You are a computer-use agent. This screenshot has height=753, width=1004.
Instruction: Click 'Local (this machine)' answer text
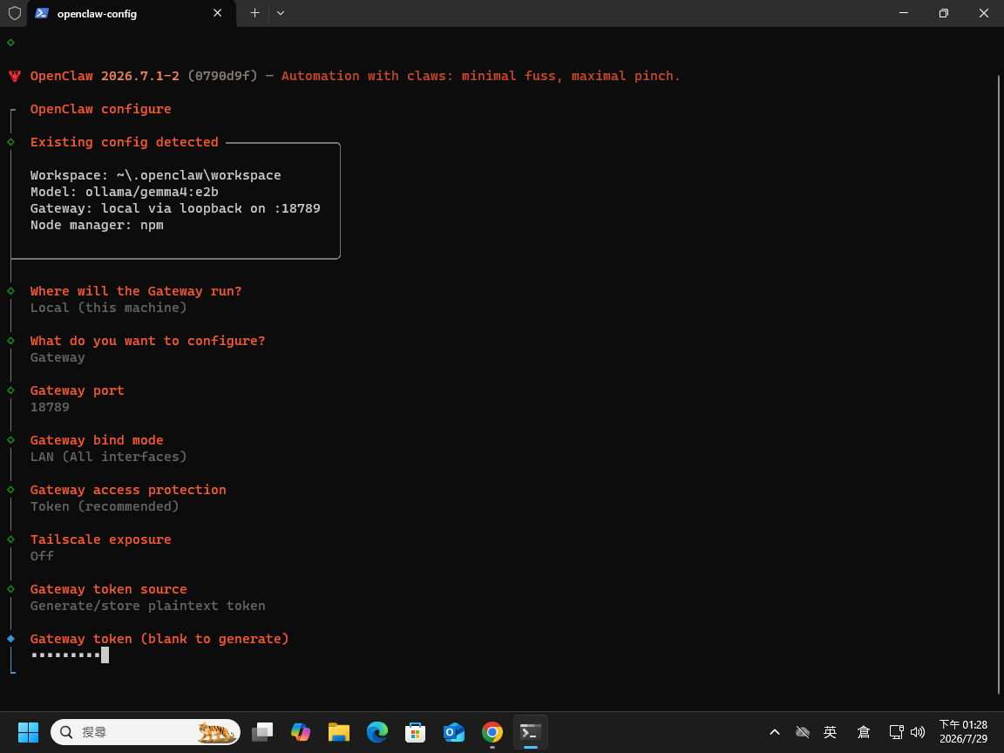click(x=108, y=308)
